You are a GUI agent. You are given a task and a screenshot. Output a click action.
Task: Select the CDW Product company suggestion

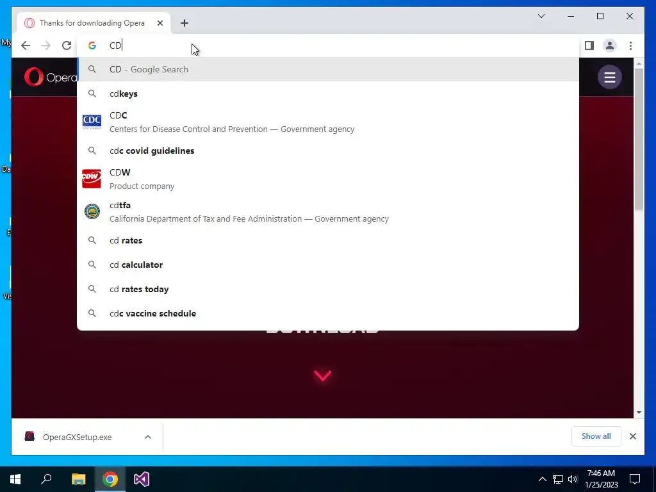tap(328, 179)
